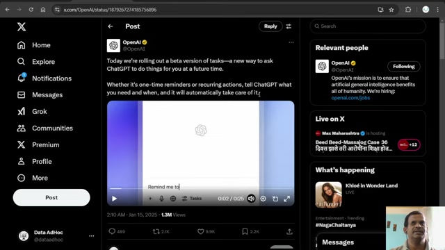This screenshot has height=250, width=445.
Task: Click the +12 listeners badge
Action: 409,144
